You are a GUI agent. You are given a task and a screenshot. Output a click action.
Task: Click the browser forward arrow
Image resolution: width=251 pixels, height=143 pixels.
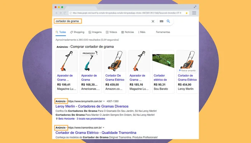click(x=61, y=13)
